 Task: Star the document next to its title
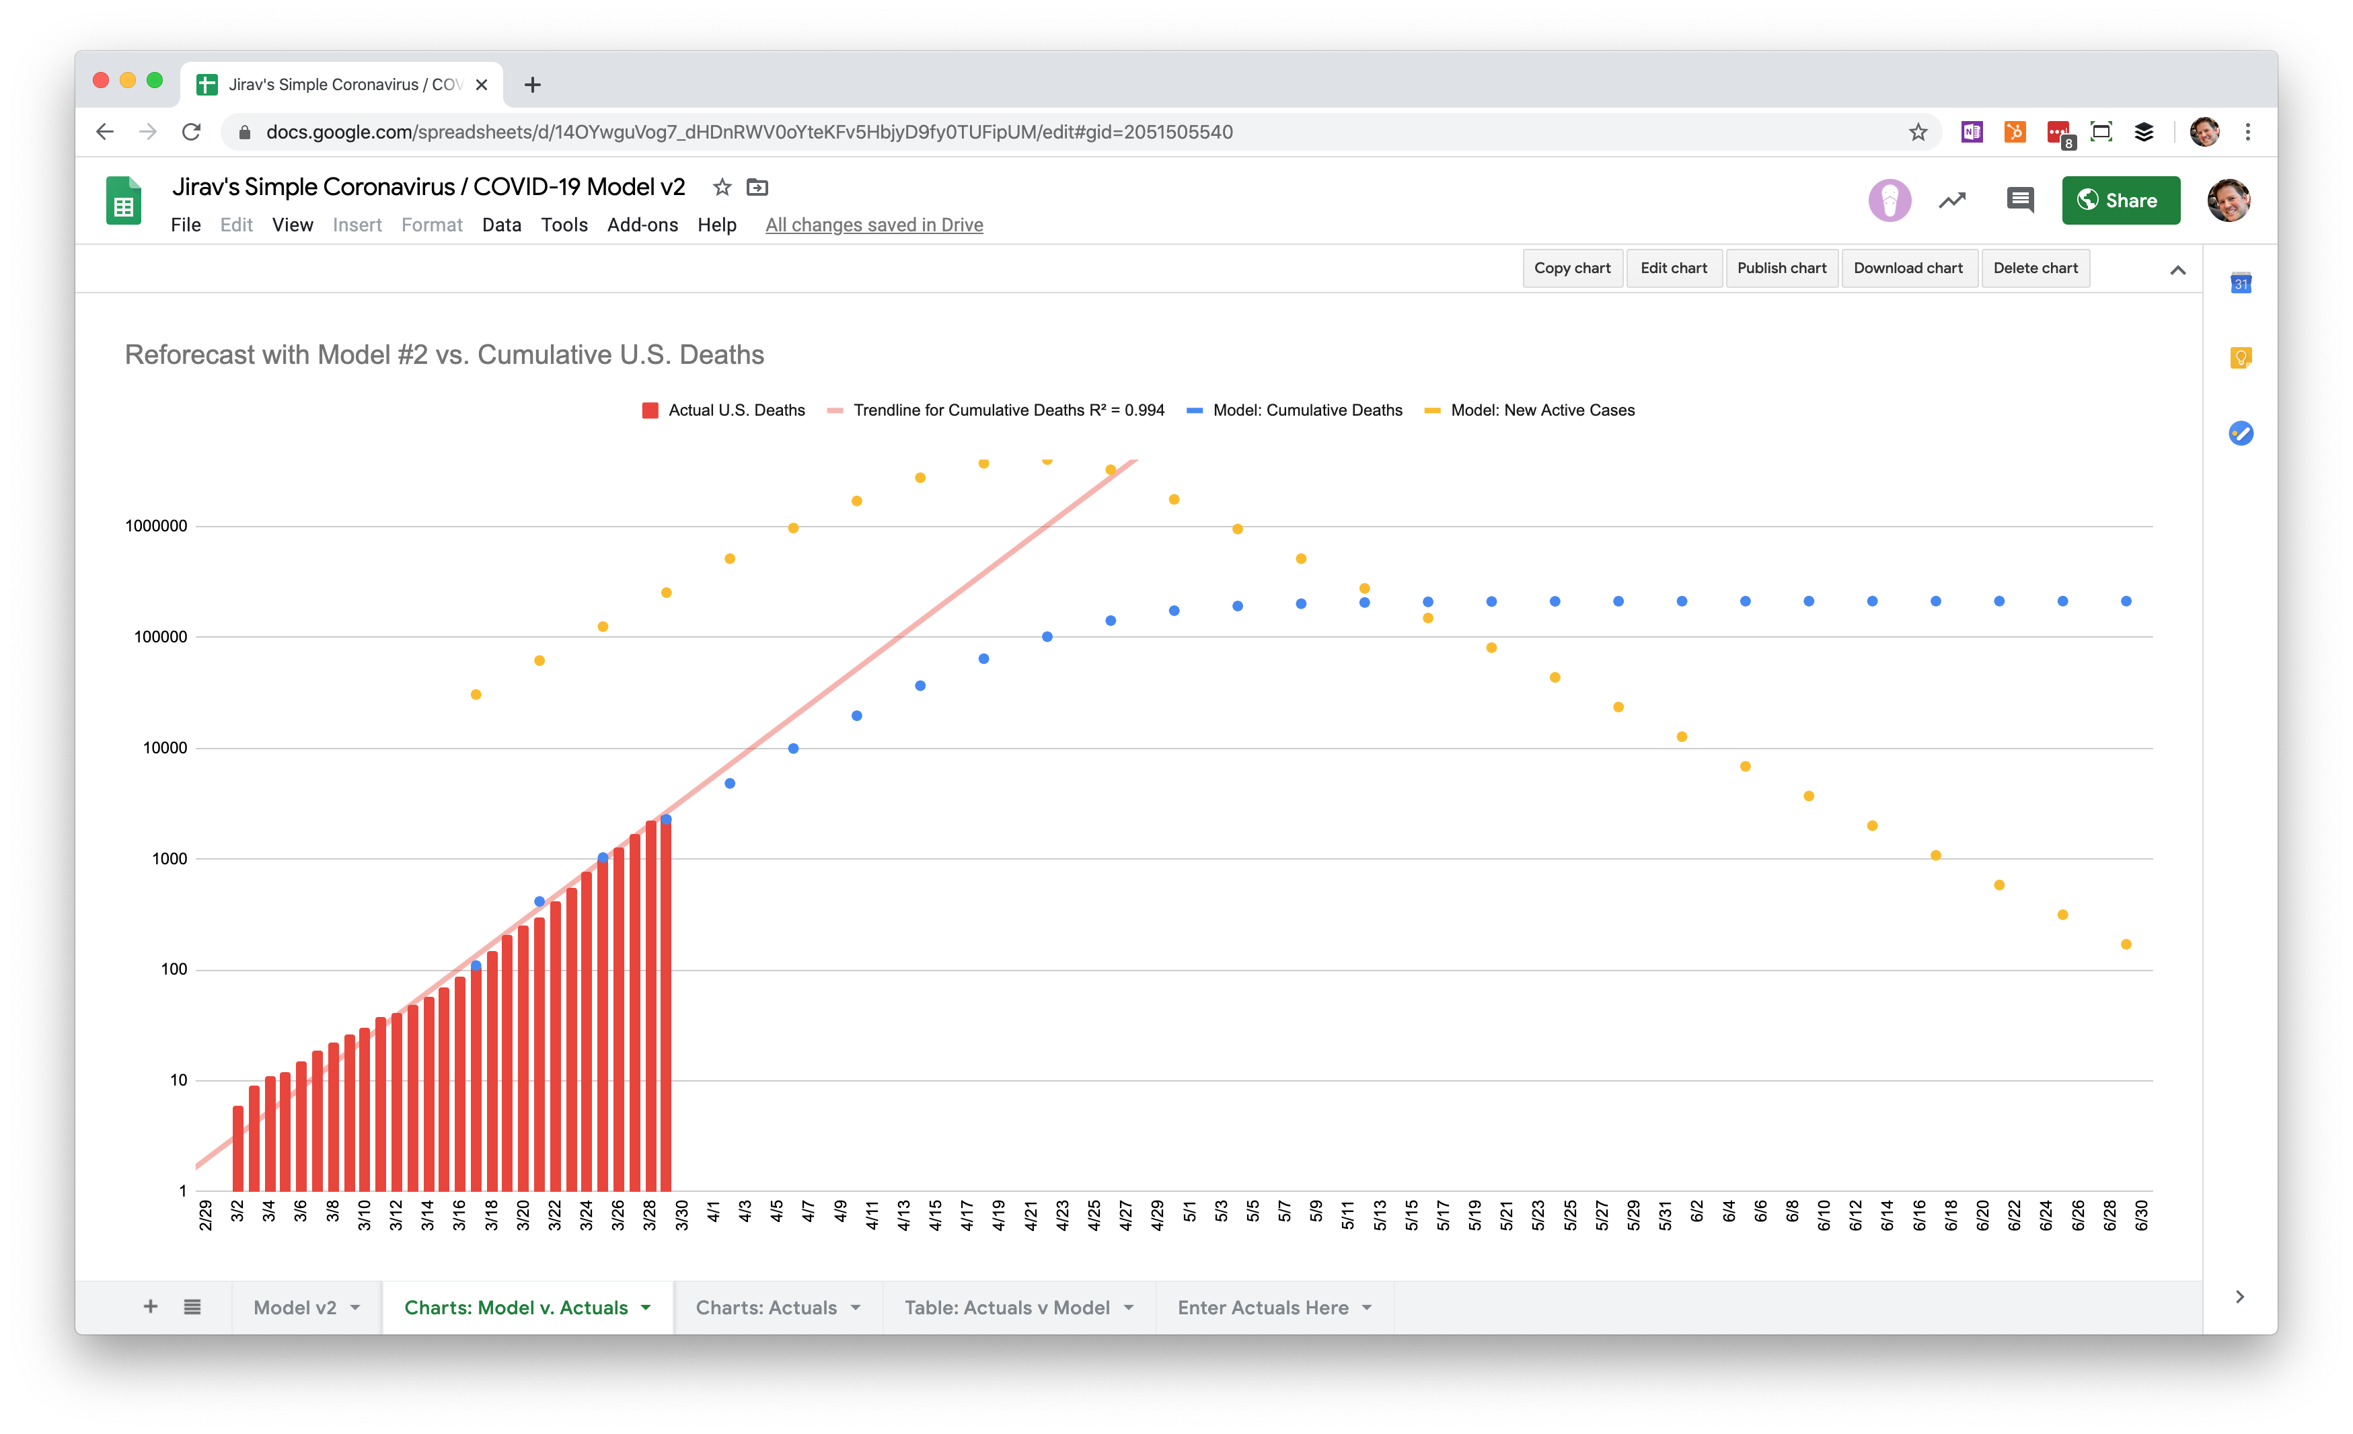coord(722,187)
